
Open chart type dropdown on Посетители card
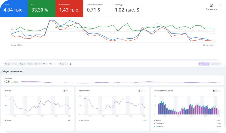pyautogui.click(x=140, y=91)
